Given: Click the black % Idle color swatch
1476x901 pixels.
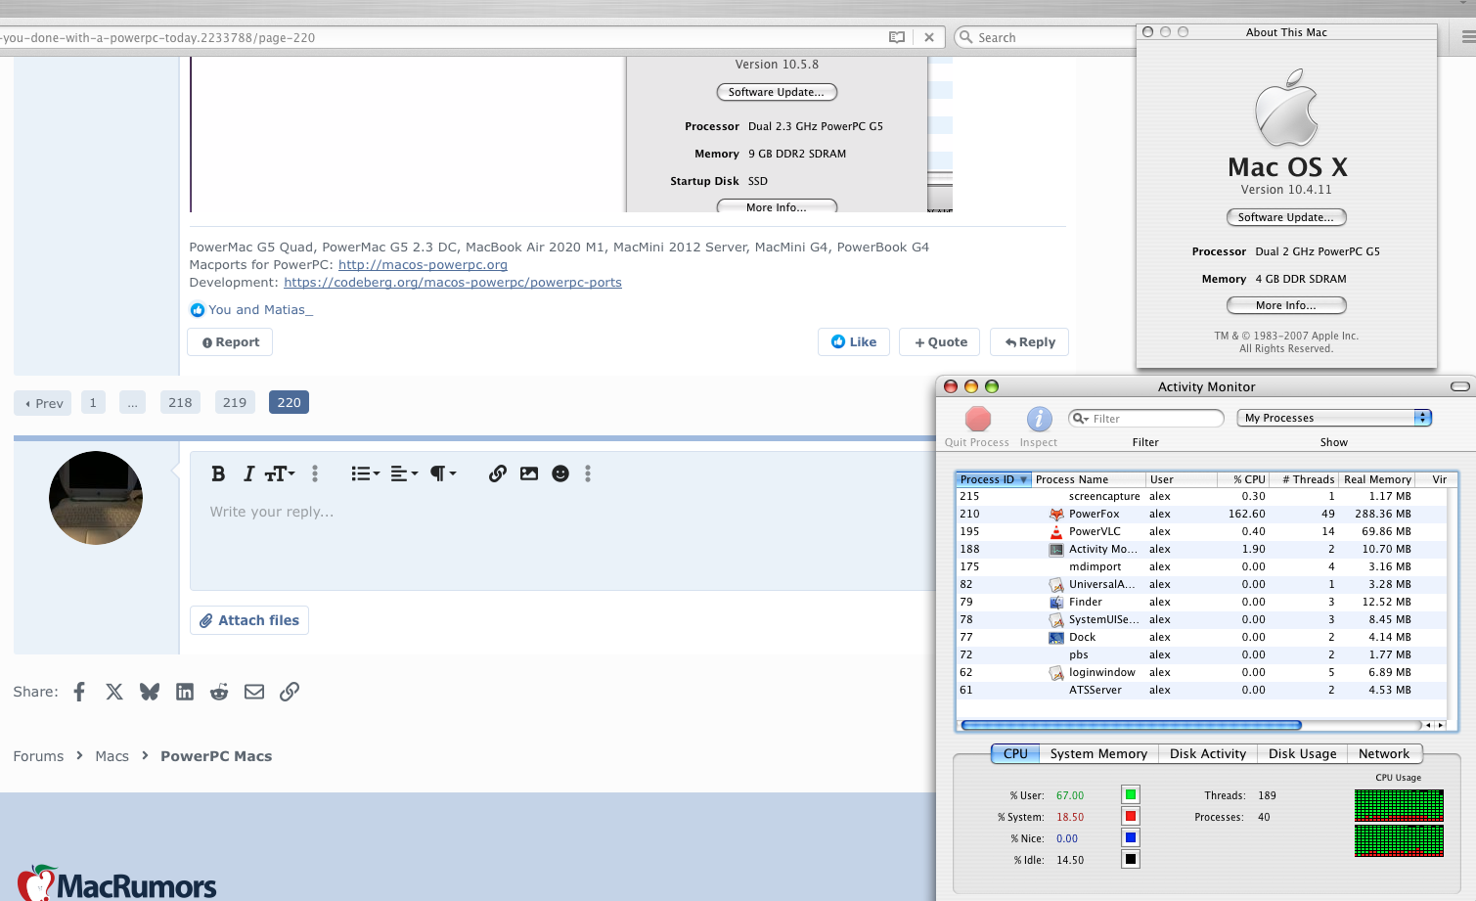Looking at the screenshot, I should [1131, 859].
